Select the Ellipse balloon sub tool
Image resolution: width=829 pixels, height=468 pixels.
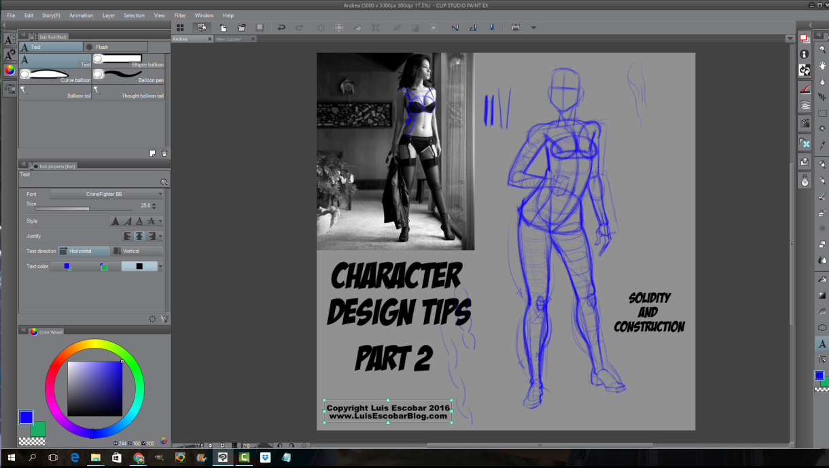128,61
